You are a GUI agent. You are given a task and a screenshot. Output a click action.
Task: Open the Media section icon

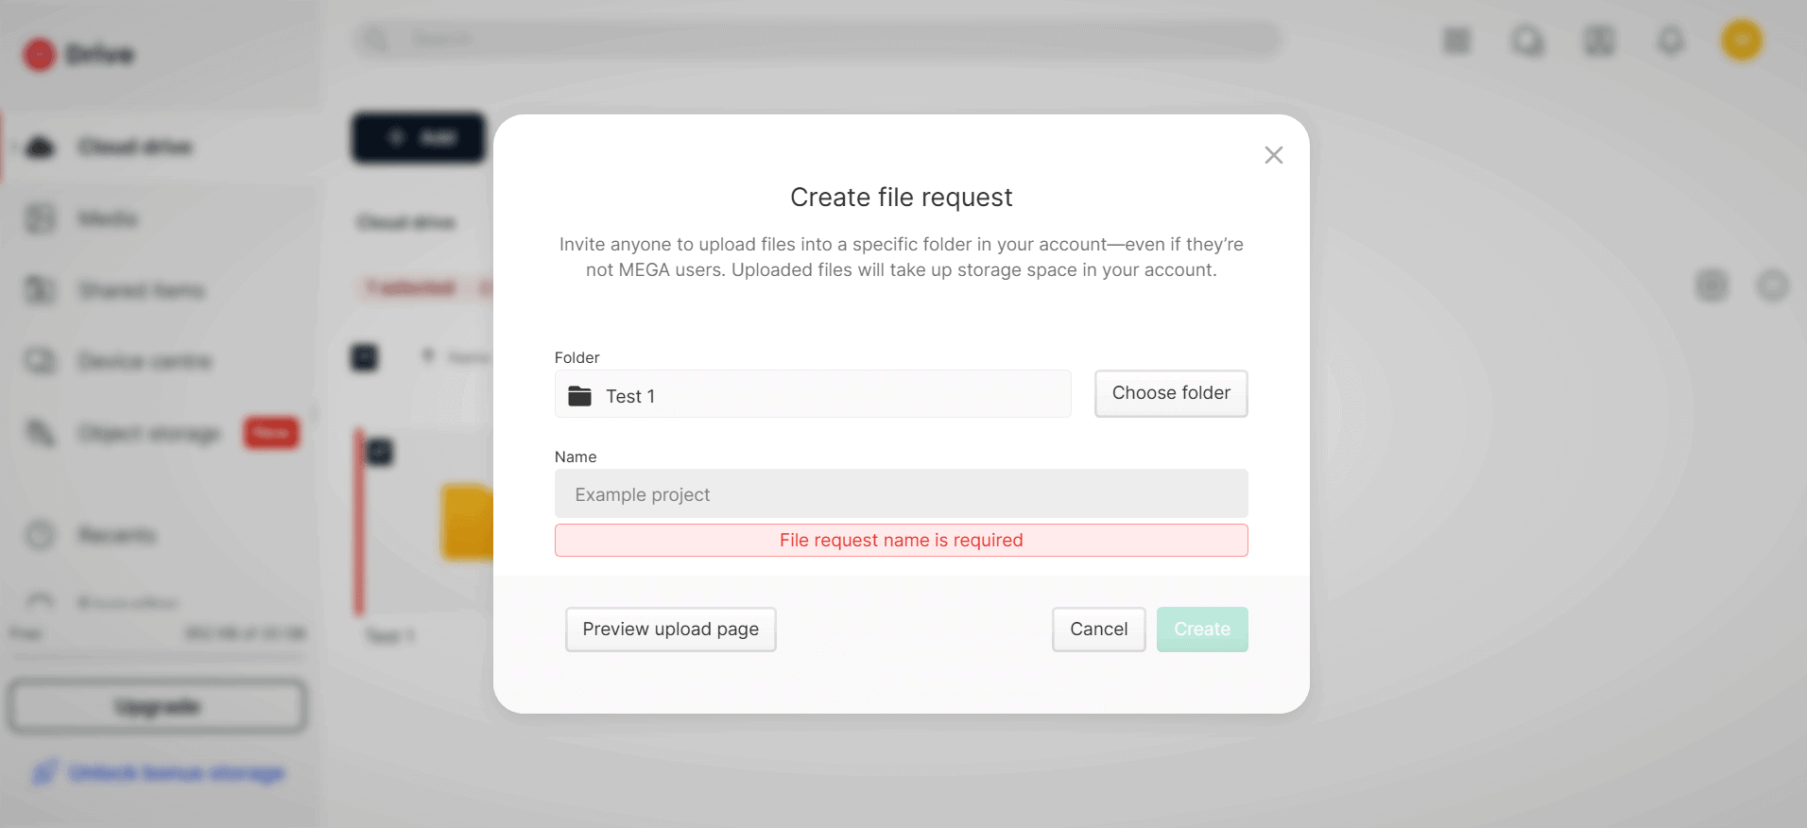click(x=40, y=218)
